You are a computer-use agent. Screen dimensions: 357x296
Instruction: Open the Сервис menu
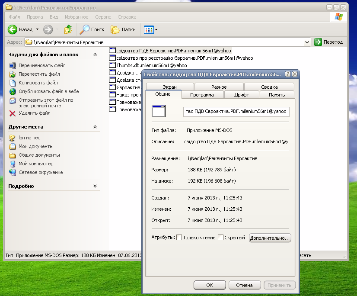click(x=103, y=17)
